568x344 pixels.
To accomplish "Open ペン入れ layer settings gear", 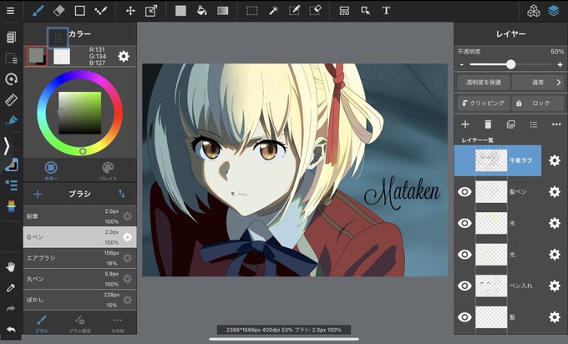I will coord(555,286).
